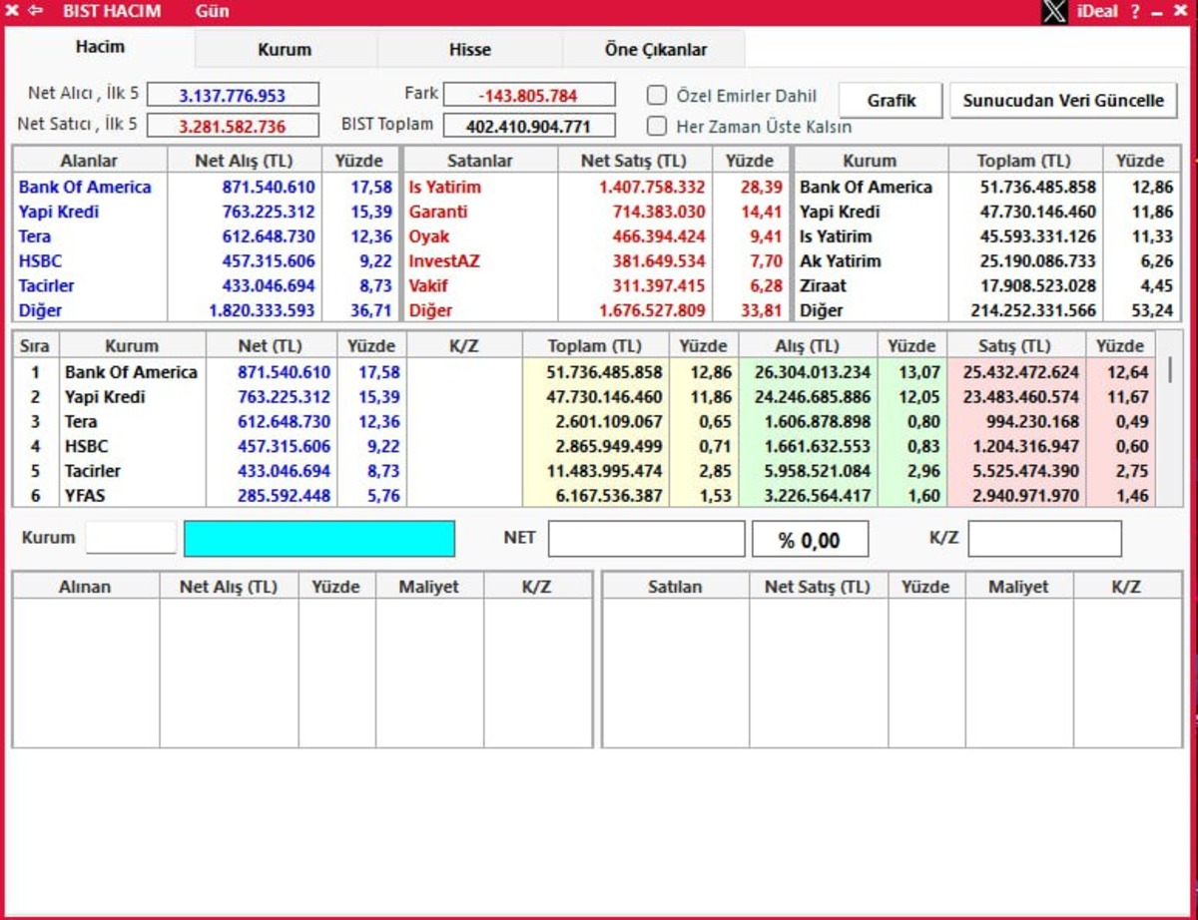Select the YFAS row in ranking table

click(584, 495)
